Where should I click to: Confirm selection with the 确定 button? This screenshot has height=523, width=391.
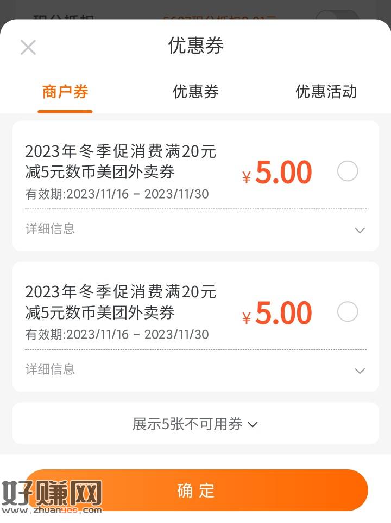(x=197, y=490)
